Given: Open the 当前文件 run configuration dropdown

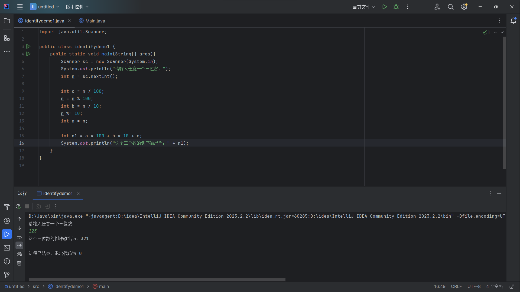Looking at the screenshot, I should [363, 7].
